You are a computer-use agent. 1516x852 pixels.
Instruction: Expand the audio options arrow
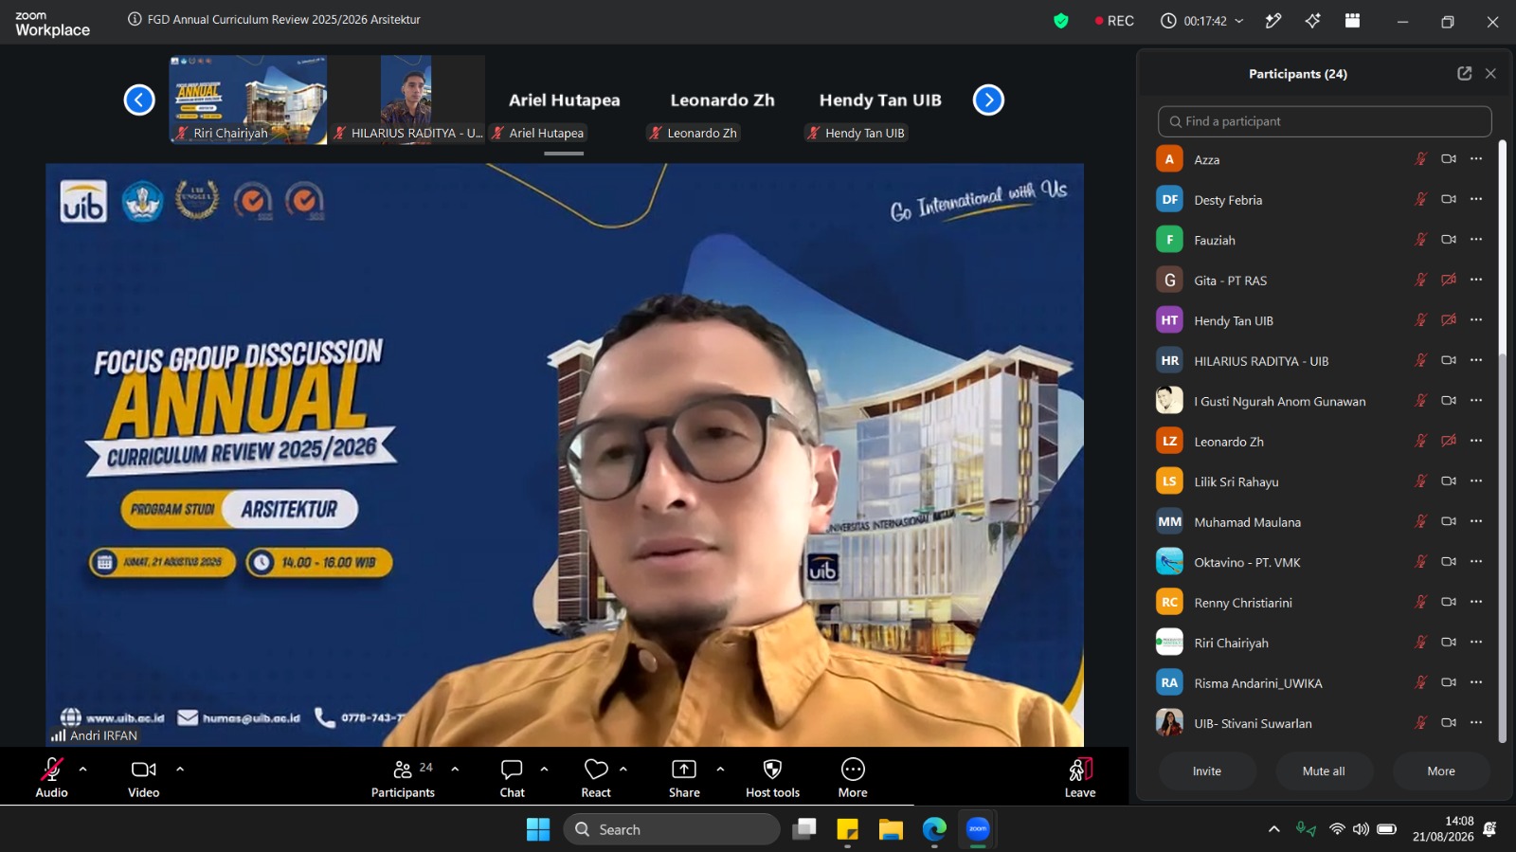tap(82, 769)
